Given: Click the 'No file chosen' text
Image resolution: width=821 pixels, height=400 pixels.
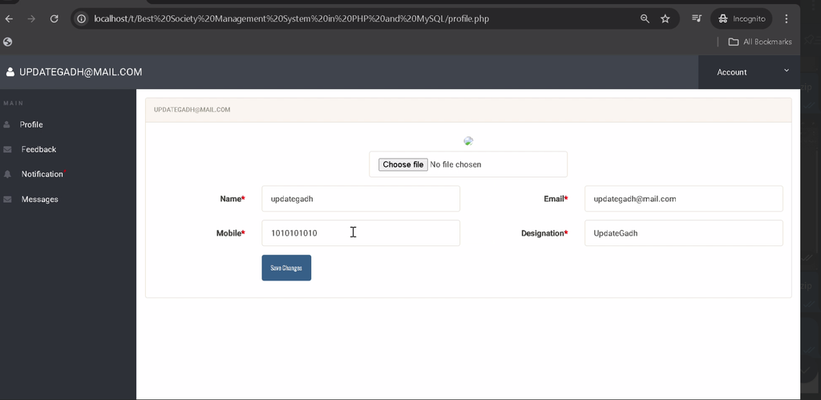Looking at the screenshot, I should [455, 164].
